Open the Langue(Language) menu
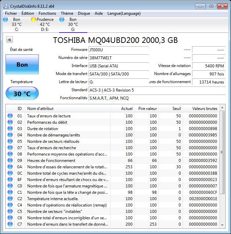231x234 pixels. coord(124,13)
